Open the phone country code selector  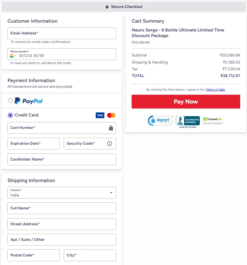click(13, 55)
